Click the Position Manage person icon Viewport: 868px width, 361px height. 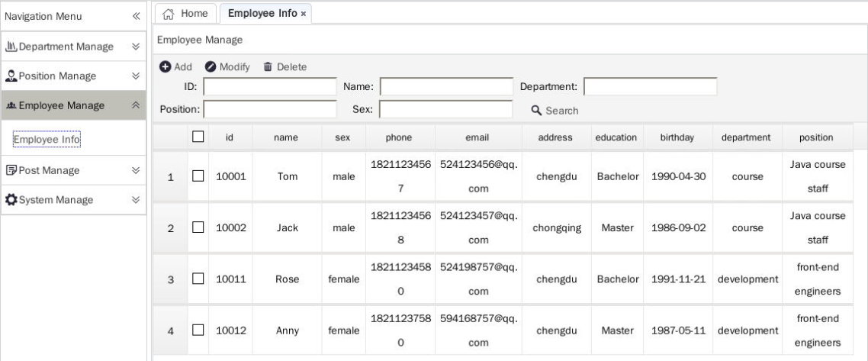pyautogui.click(x=11, y=76)
